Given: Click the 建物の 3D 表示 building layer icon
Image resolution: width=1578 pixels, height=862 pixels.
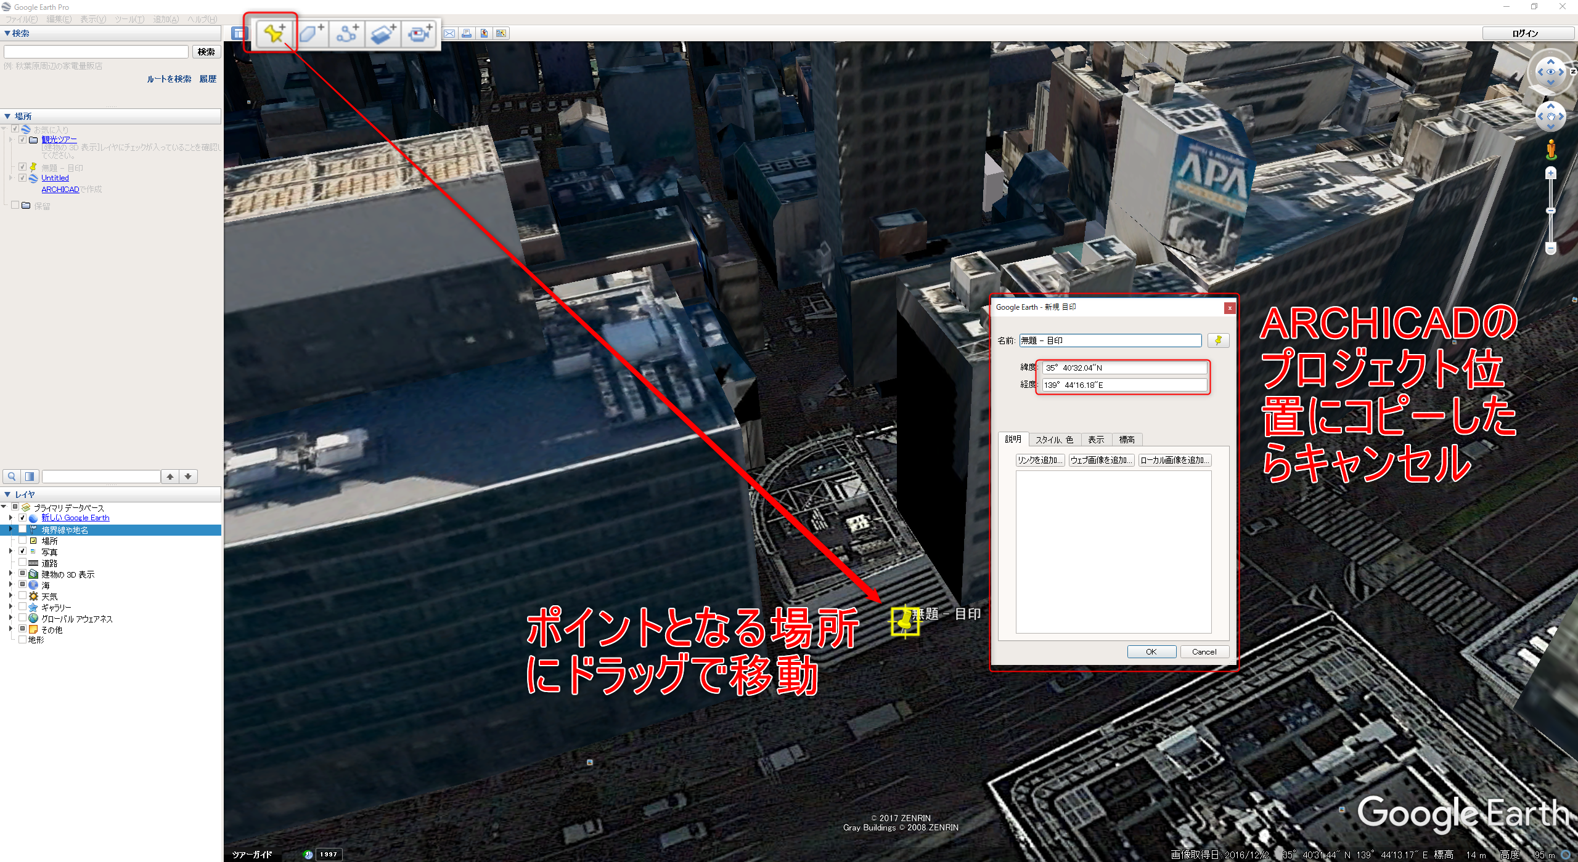Looking at the screenshot, I should coord(34,574).
